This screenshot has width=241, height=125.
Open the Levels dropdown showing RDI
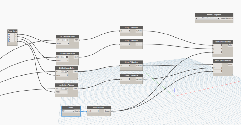pos(68,111)
